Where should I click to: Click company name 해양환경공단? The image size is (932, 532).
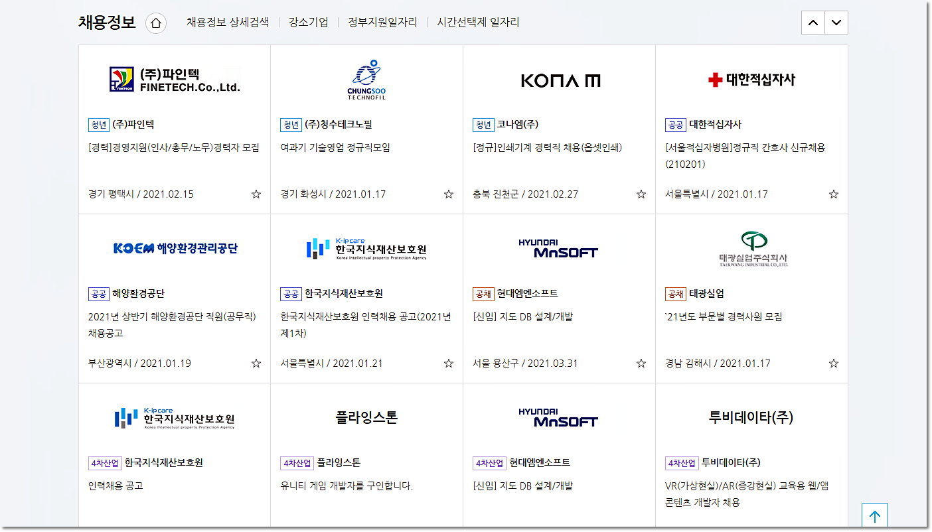tap(138, 294)
